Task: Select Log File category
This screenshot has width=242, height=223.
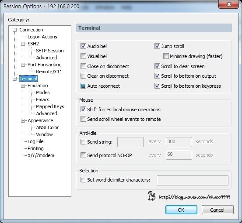Action: tap(35, 141)
